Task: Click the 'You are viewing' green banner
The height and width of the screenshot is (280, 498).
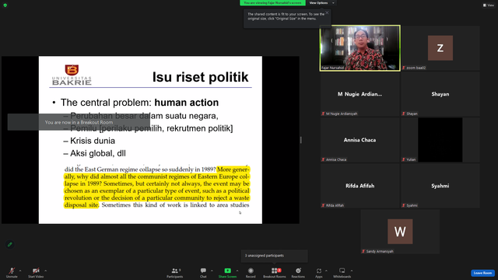Action: [x=272, y=3]
